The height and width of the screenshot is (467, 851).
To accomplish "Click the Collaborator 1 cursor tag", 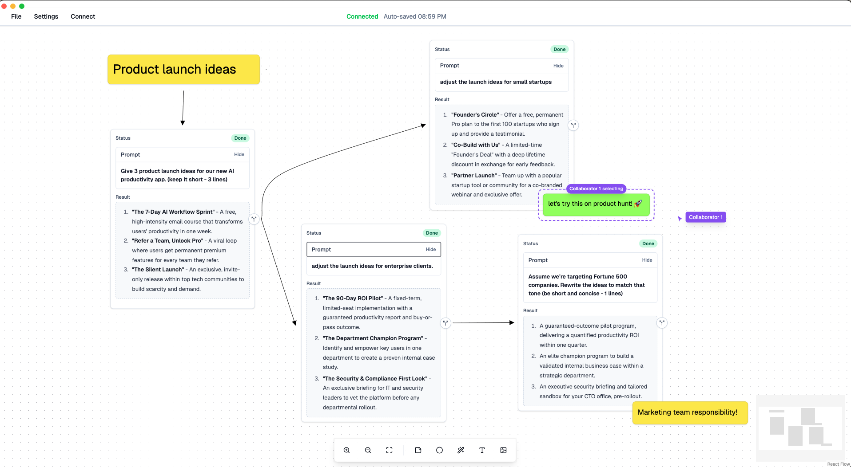I will [705, 217].
